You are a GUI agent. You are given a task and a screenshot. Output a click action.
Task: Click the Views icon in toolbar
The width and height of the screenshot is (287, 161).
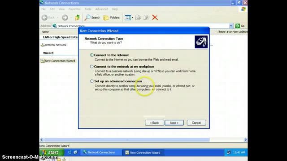128,17
